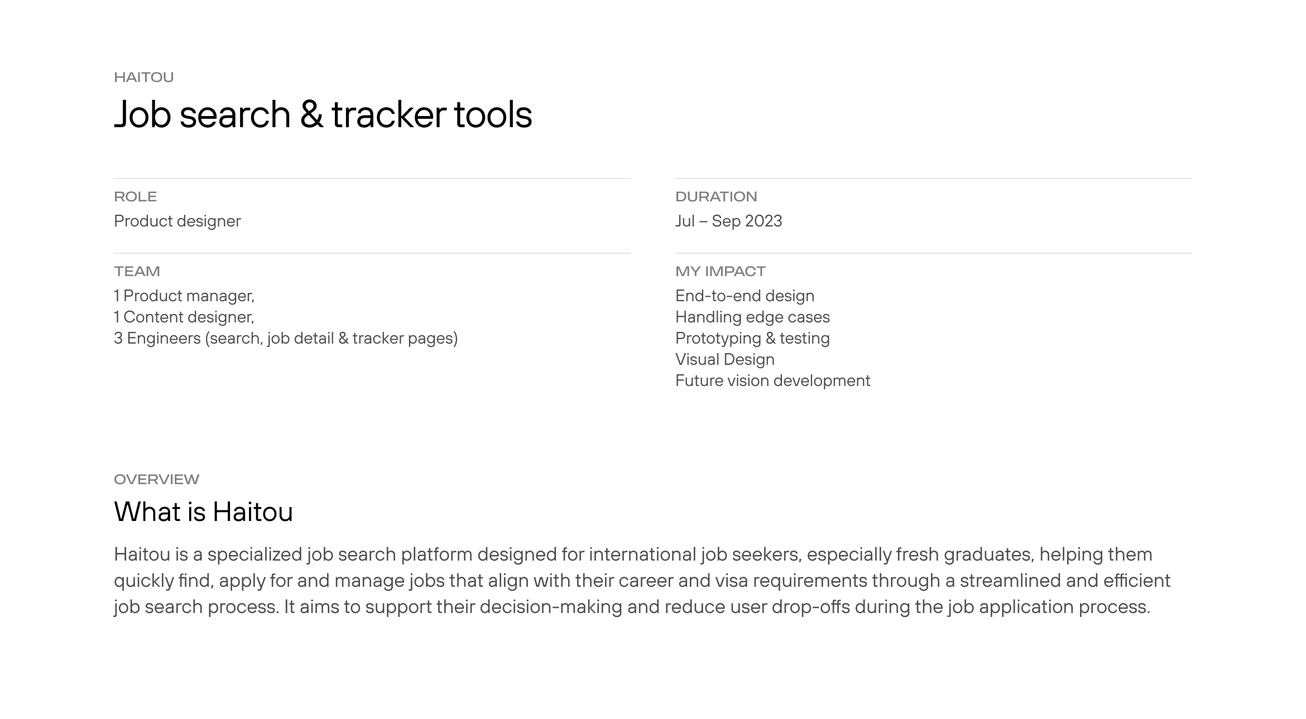The width and height of the screenshot is (1306, 719).
Task: Click the '1 Product manager,' line
Action: [184, 296]
